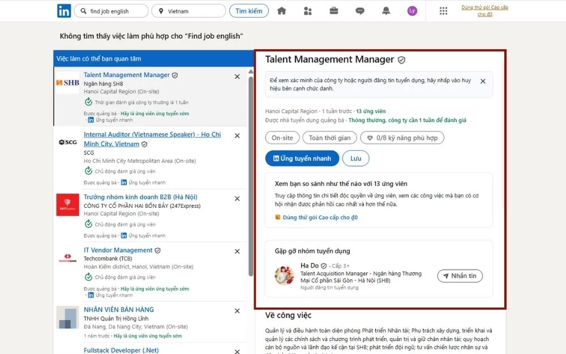
Task: Open the 'Ly' profile avatar menu
Action: (412, 10)
